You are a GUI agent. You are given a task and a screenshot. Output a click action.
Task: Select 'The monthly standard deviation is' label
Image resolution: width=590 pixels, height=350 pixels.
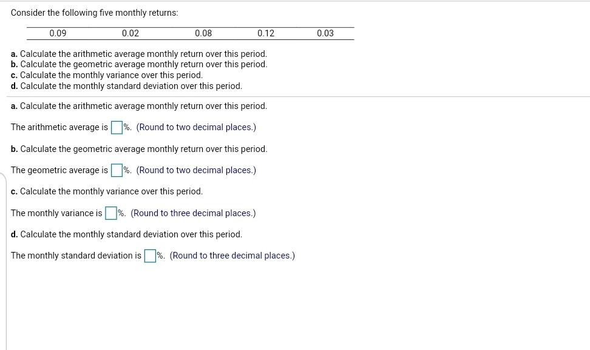point(76,256)
